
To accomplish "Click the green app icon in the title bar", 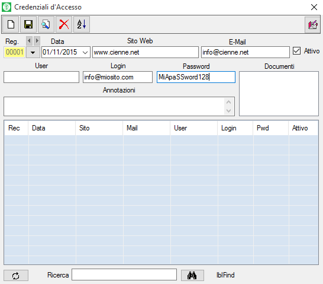I will coord(7,7).
